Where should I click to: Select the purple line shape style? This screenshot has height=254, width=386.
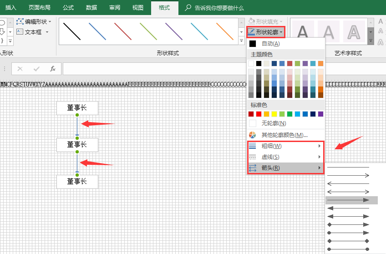coord(174,31)
